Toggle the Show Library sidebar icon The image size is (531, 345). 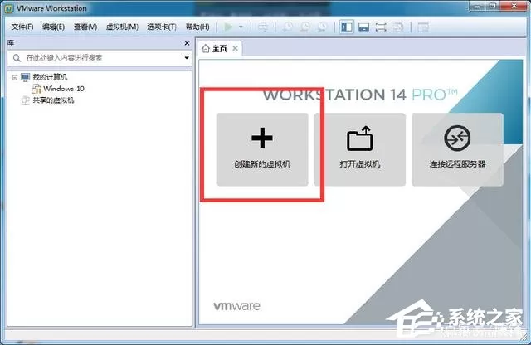pos(347,27)
